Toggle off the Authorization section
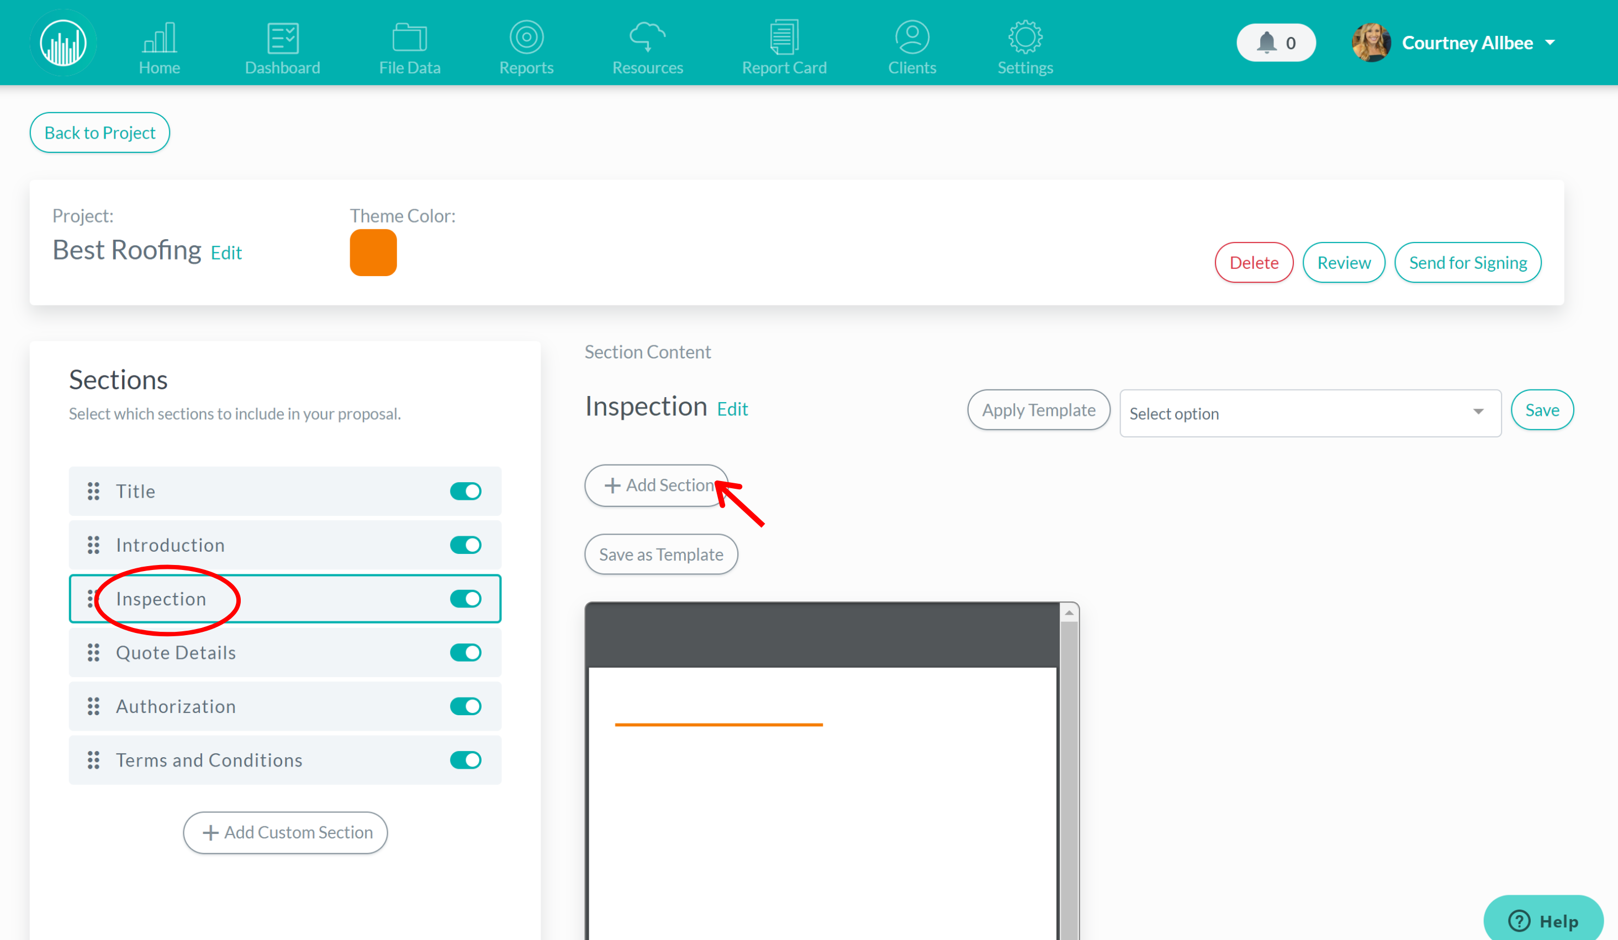The width and height of the screenshot is (1618, 940). tap(466, 706)
